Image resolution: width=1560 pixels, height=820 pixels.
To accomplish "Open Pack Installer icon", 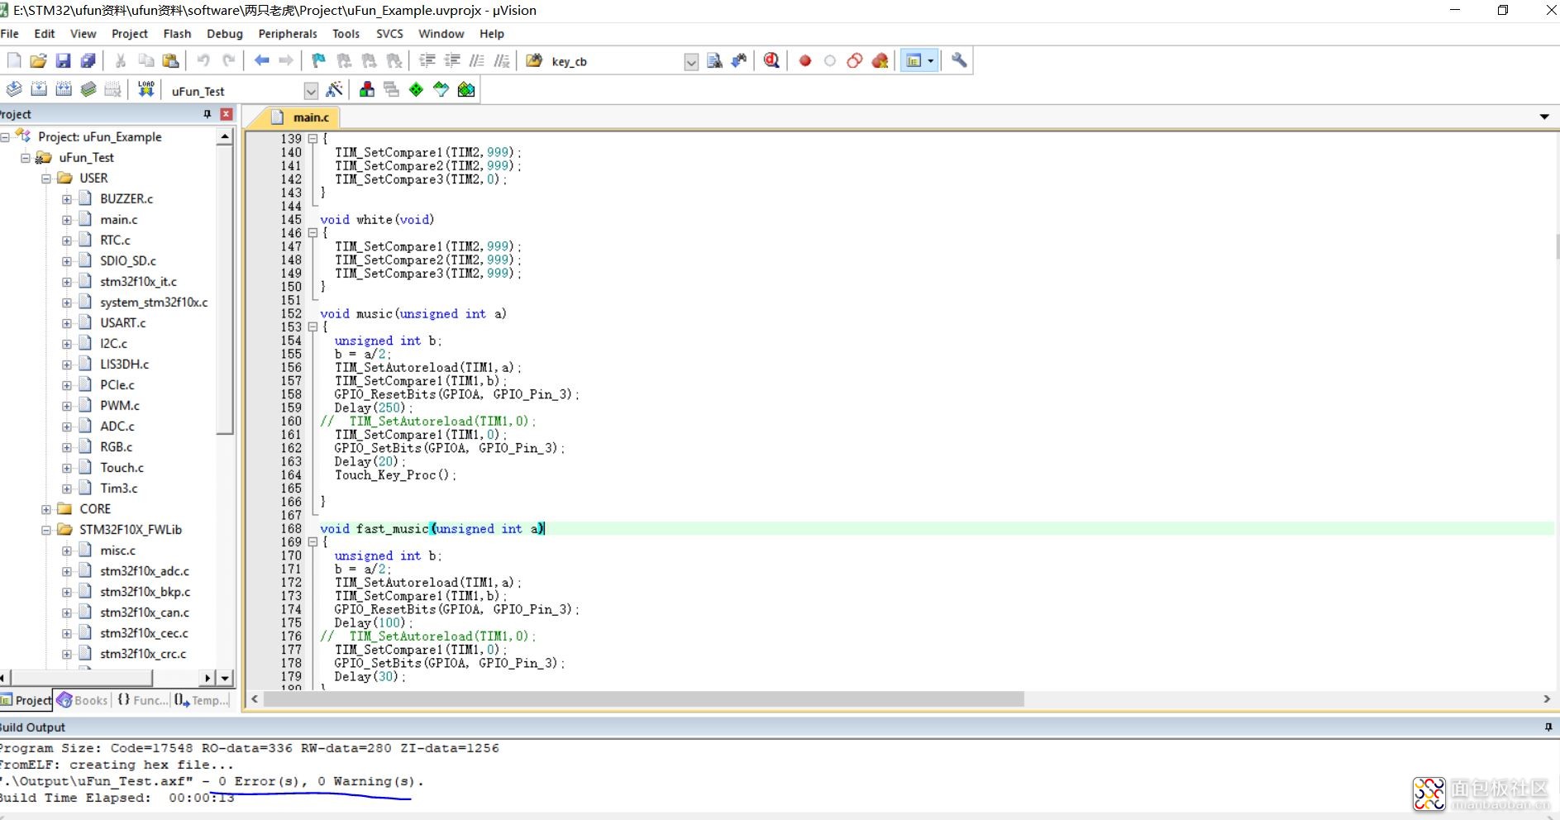I will [x=466, y=89].
